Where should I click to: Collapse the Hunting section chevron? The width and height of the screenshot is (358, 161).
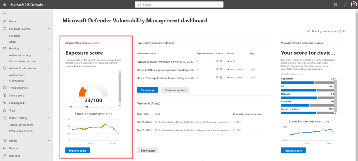(49, 48)
